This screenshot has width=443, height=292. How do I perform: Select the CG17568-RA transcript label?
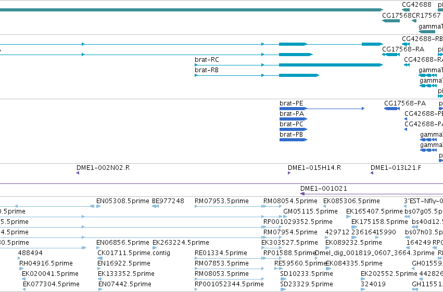[403, 49]
